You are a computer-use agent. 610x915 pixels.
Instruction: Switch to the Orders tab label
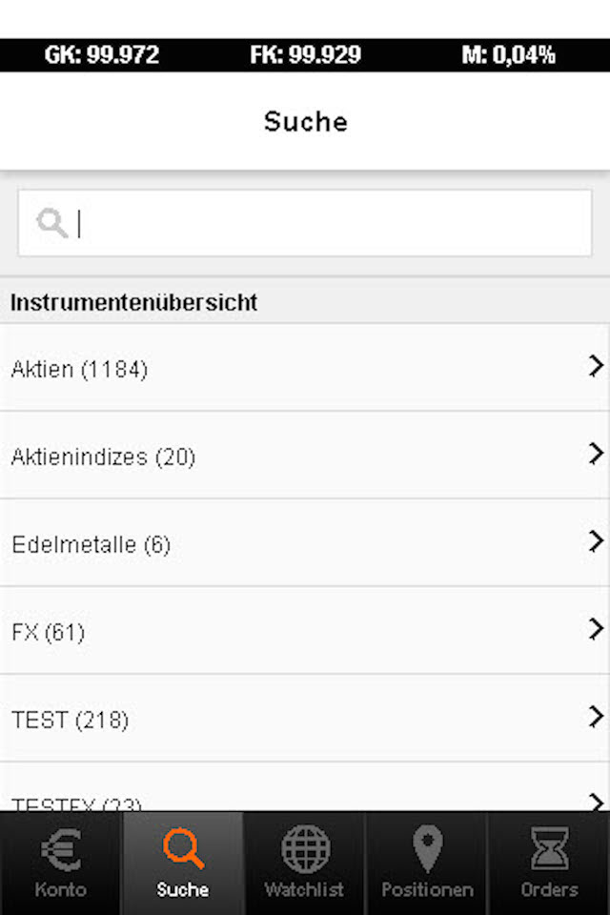[549, 890]
